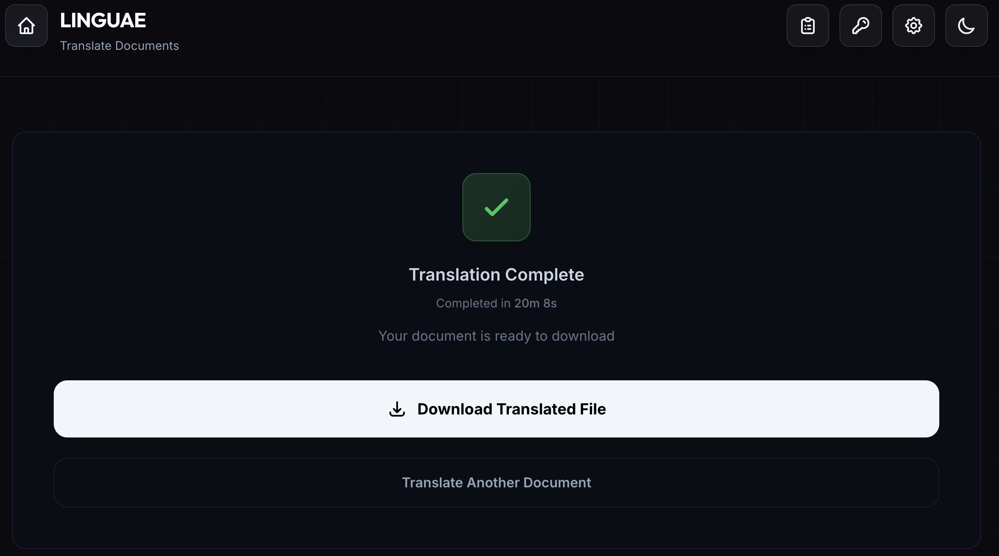Click the Translation Complete heading

[x=496, y=274]
